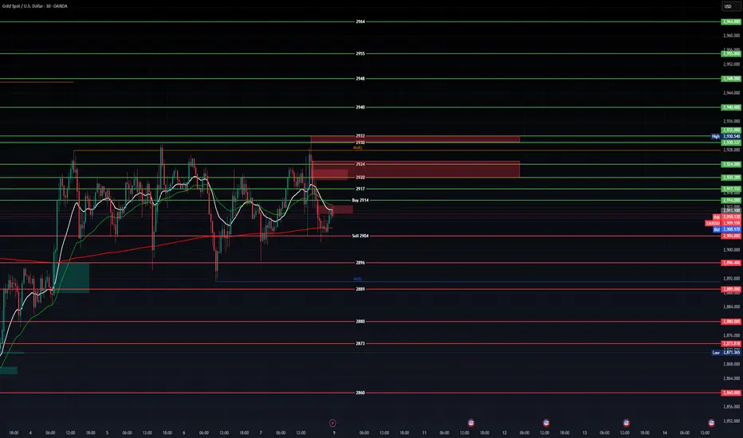743x438 pixels.
Task: Click the blue Bid price tag
Action: [727, 229]
